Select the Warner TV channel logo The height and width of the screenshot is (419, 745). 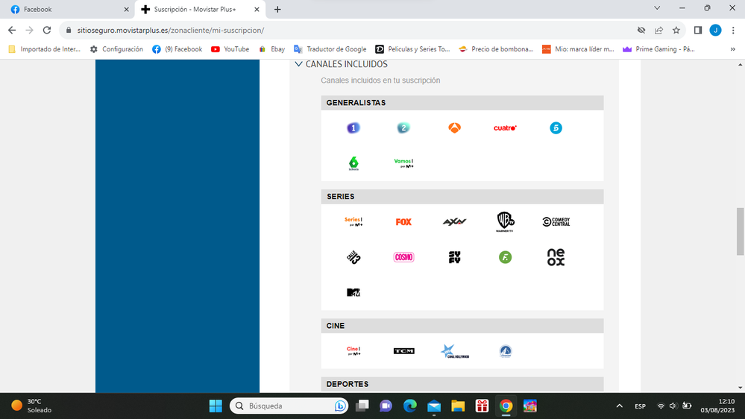click(x=505, y=222)
